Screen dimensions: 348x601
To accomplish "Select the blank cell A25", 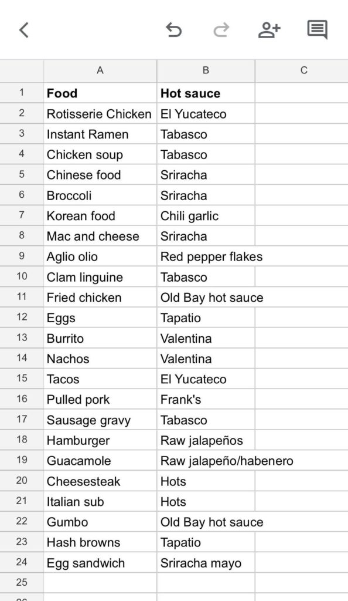I will (100, 583).
